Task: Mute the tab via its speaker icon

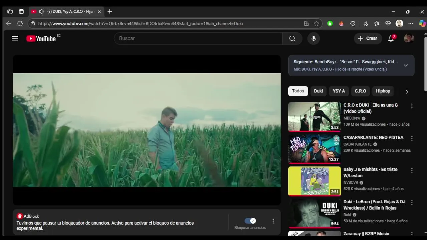Action: (42, 12)
